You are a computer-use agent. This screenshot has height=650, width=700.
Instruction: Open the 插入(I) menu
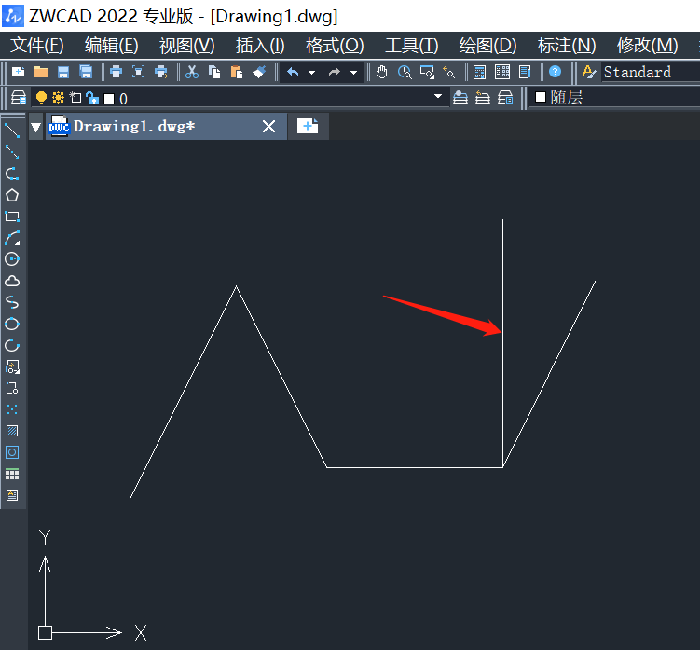click(260, 46)
